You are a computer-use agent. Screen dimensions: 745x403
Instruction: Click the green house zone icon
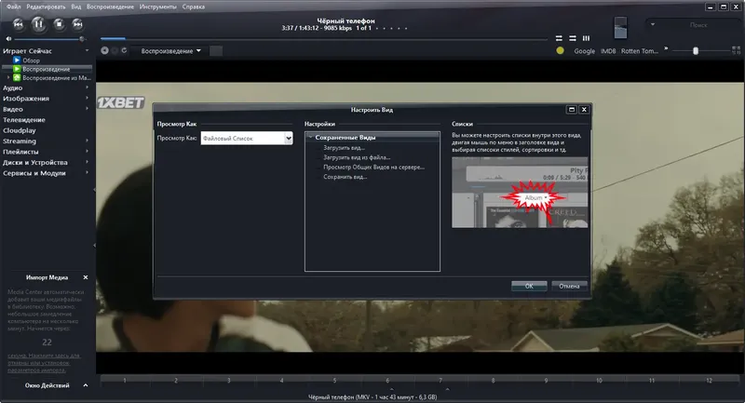tap(17, 77)
